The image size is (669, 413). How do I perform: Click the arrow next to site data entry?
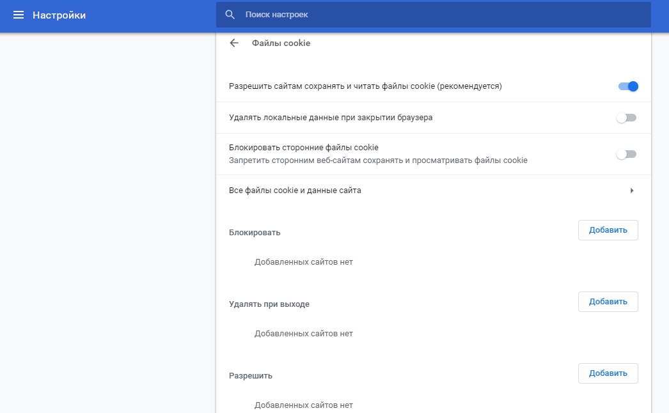tap(632, 190)
